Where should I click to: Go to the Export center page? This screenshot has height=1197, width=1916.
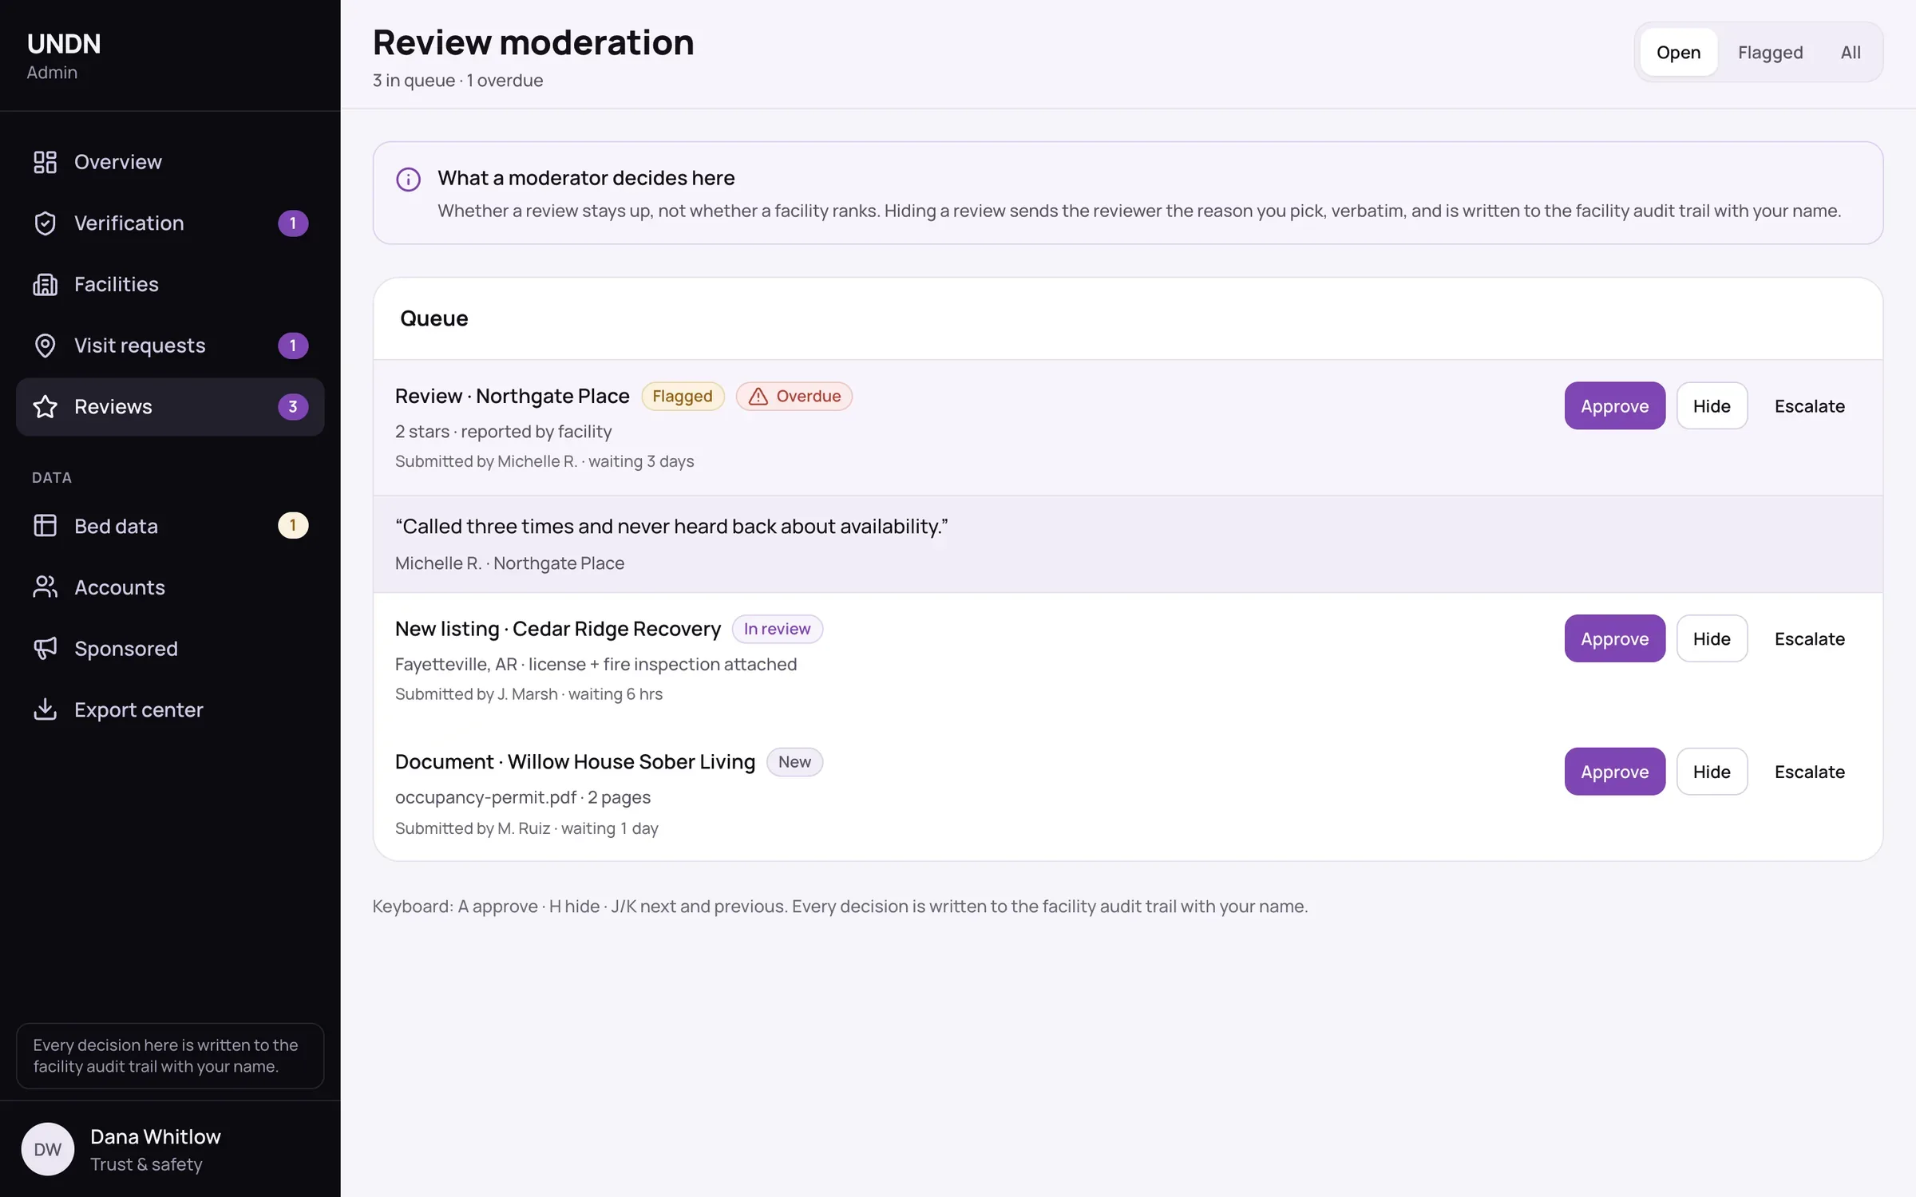pyautogui.click(x=170, y=709)
